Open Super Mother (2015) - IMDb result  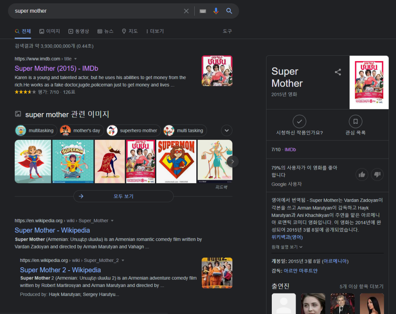(56, 68)
